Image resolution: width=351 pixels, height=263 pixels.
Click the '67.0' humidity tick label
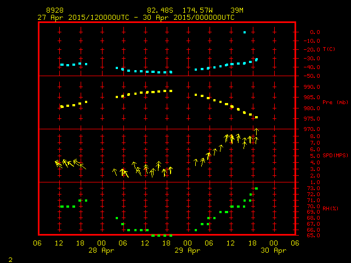point(313,224)
